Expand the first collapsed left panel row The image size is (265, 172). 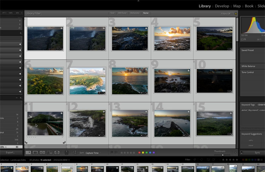(x=20, y=44)
